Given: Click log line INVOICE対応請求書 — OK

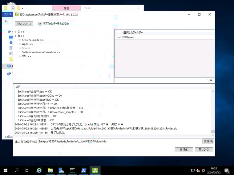Looking at the screenshot, I should coord(50,108).
